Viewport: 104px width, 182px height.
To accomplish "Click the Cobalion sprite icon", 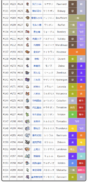I will (x=27, y=100).
